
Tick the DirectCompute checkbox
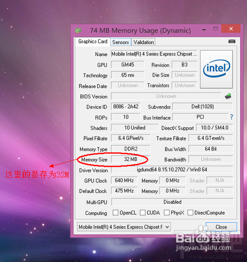[x=190, y=213]
